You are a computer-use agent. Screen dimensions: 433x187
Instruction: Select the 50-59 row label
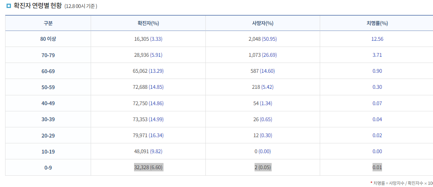click(x=48, y=87)
